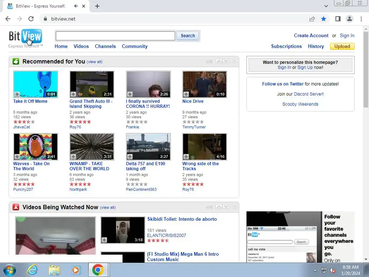Toggle the browser side panel icon

[338, 19]
